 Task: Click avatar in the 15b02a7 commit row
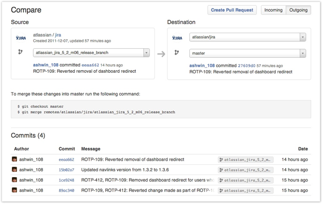(14, 169)
